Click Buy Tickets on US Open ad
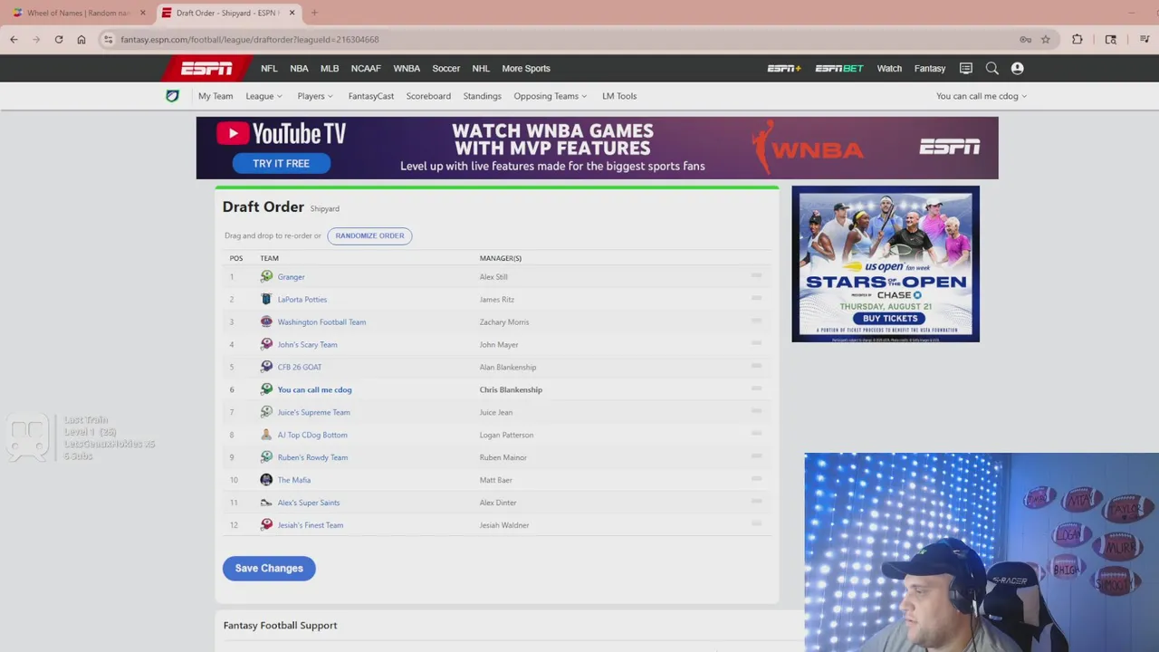Viewport: 1159px width, 652px height. [890, 319]
